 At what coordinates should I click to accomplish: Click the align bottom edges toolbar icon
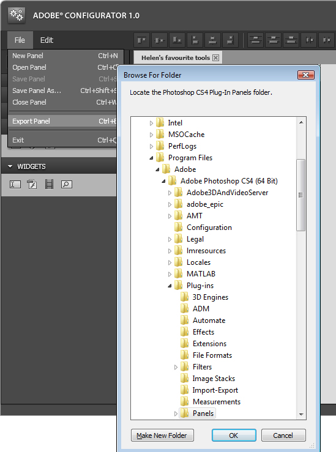177,40
